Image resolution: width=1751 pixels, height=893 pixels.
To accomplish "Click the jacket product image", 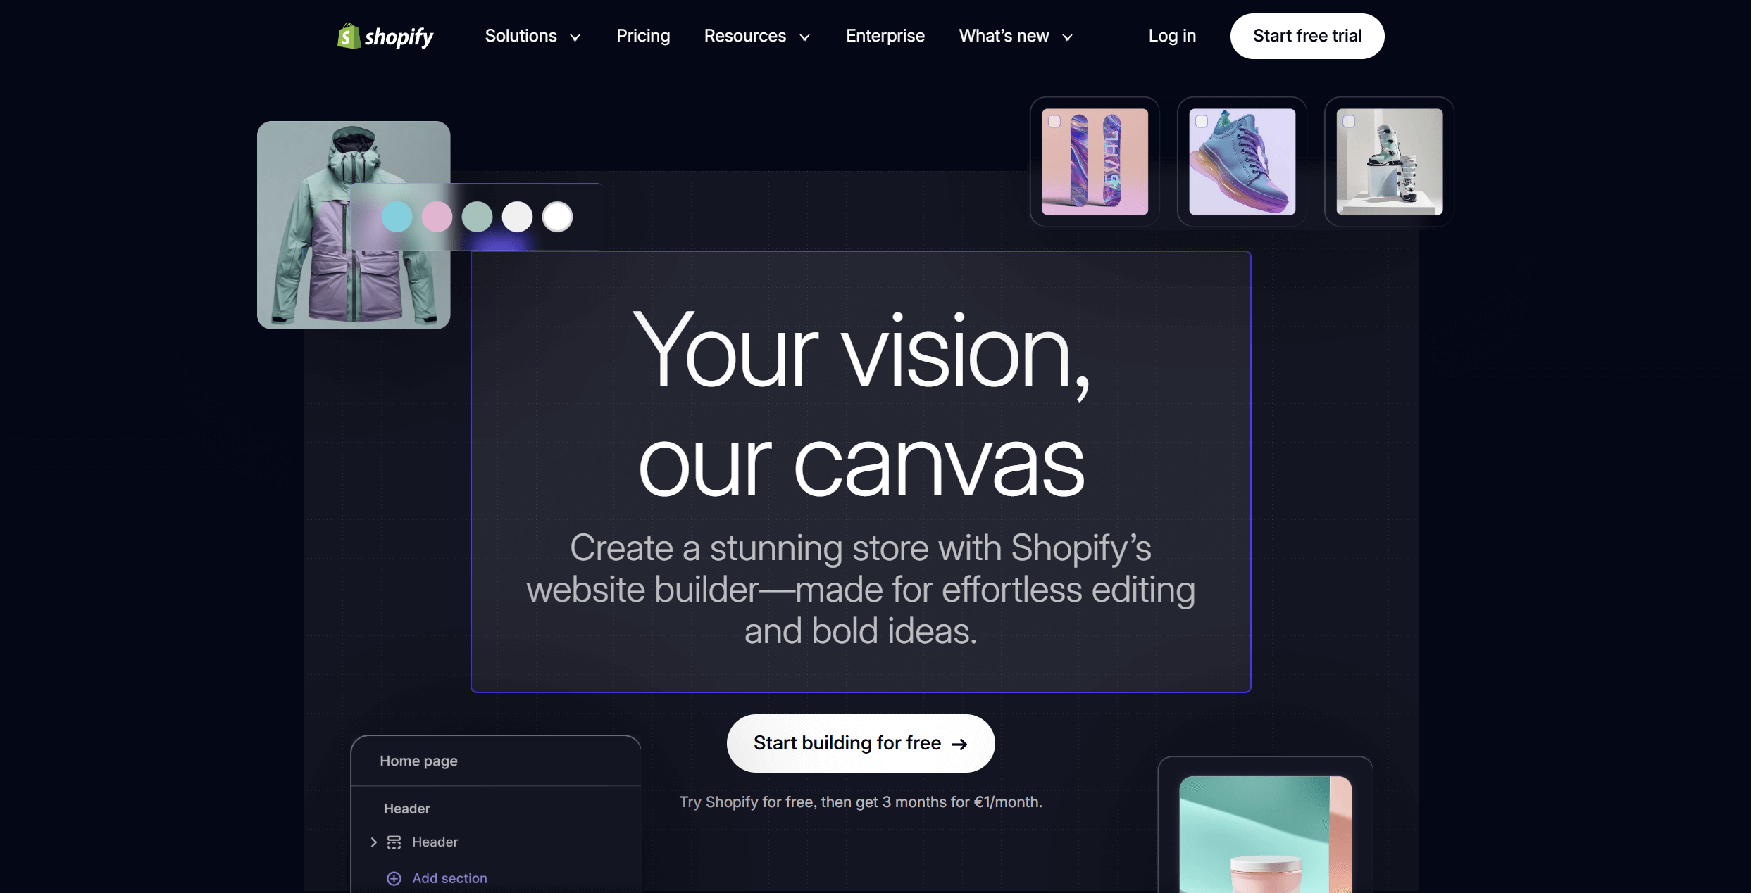I will [353, 224].
